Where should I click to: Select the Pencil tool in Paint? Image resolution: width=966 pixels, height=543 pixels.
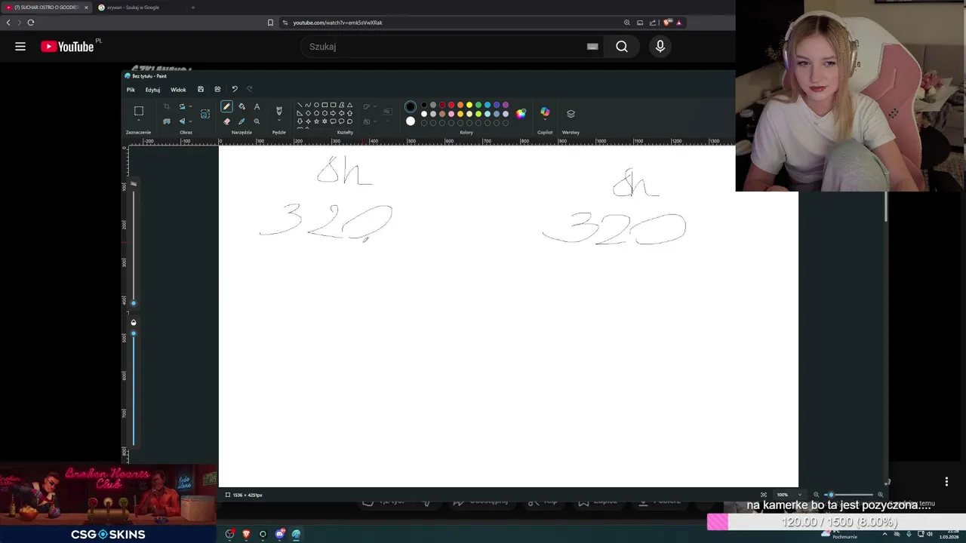[226, 106]
